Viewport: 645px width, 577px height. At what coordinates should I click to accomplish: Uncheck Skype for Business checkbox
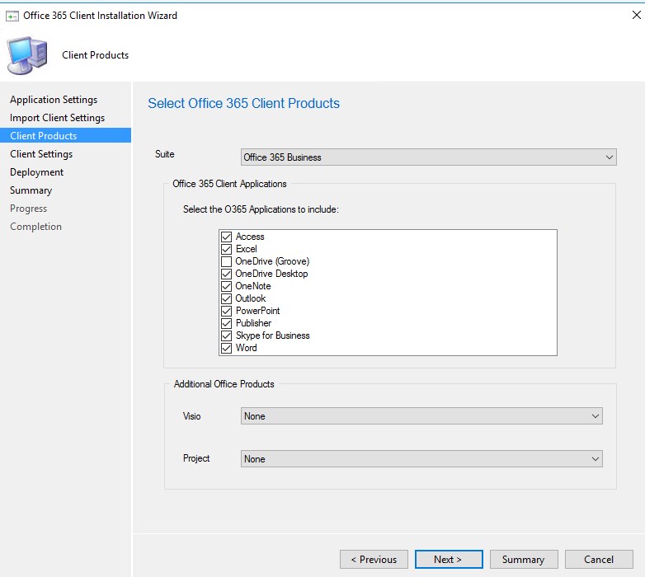(226, 335)
